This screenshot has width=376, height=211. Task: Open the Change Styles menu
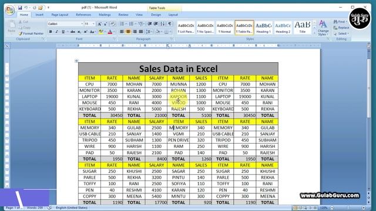[x=323, y=28]
